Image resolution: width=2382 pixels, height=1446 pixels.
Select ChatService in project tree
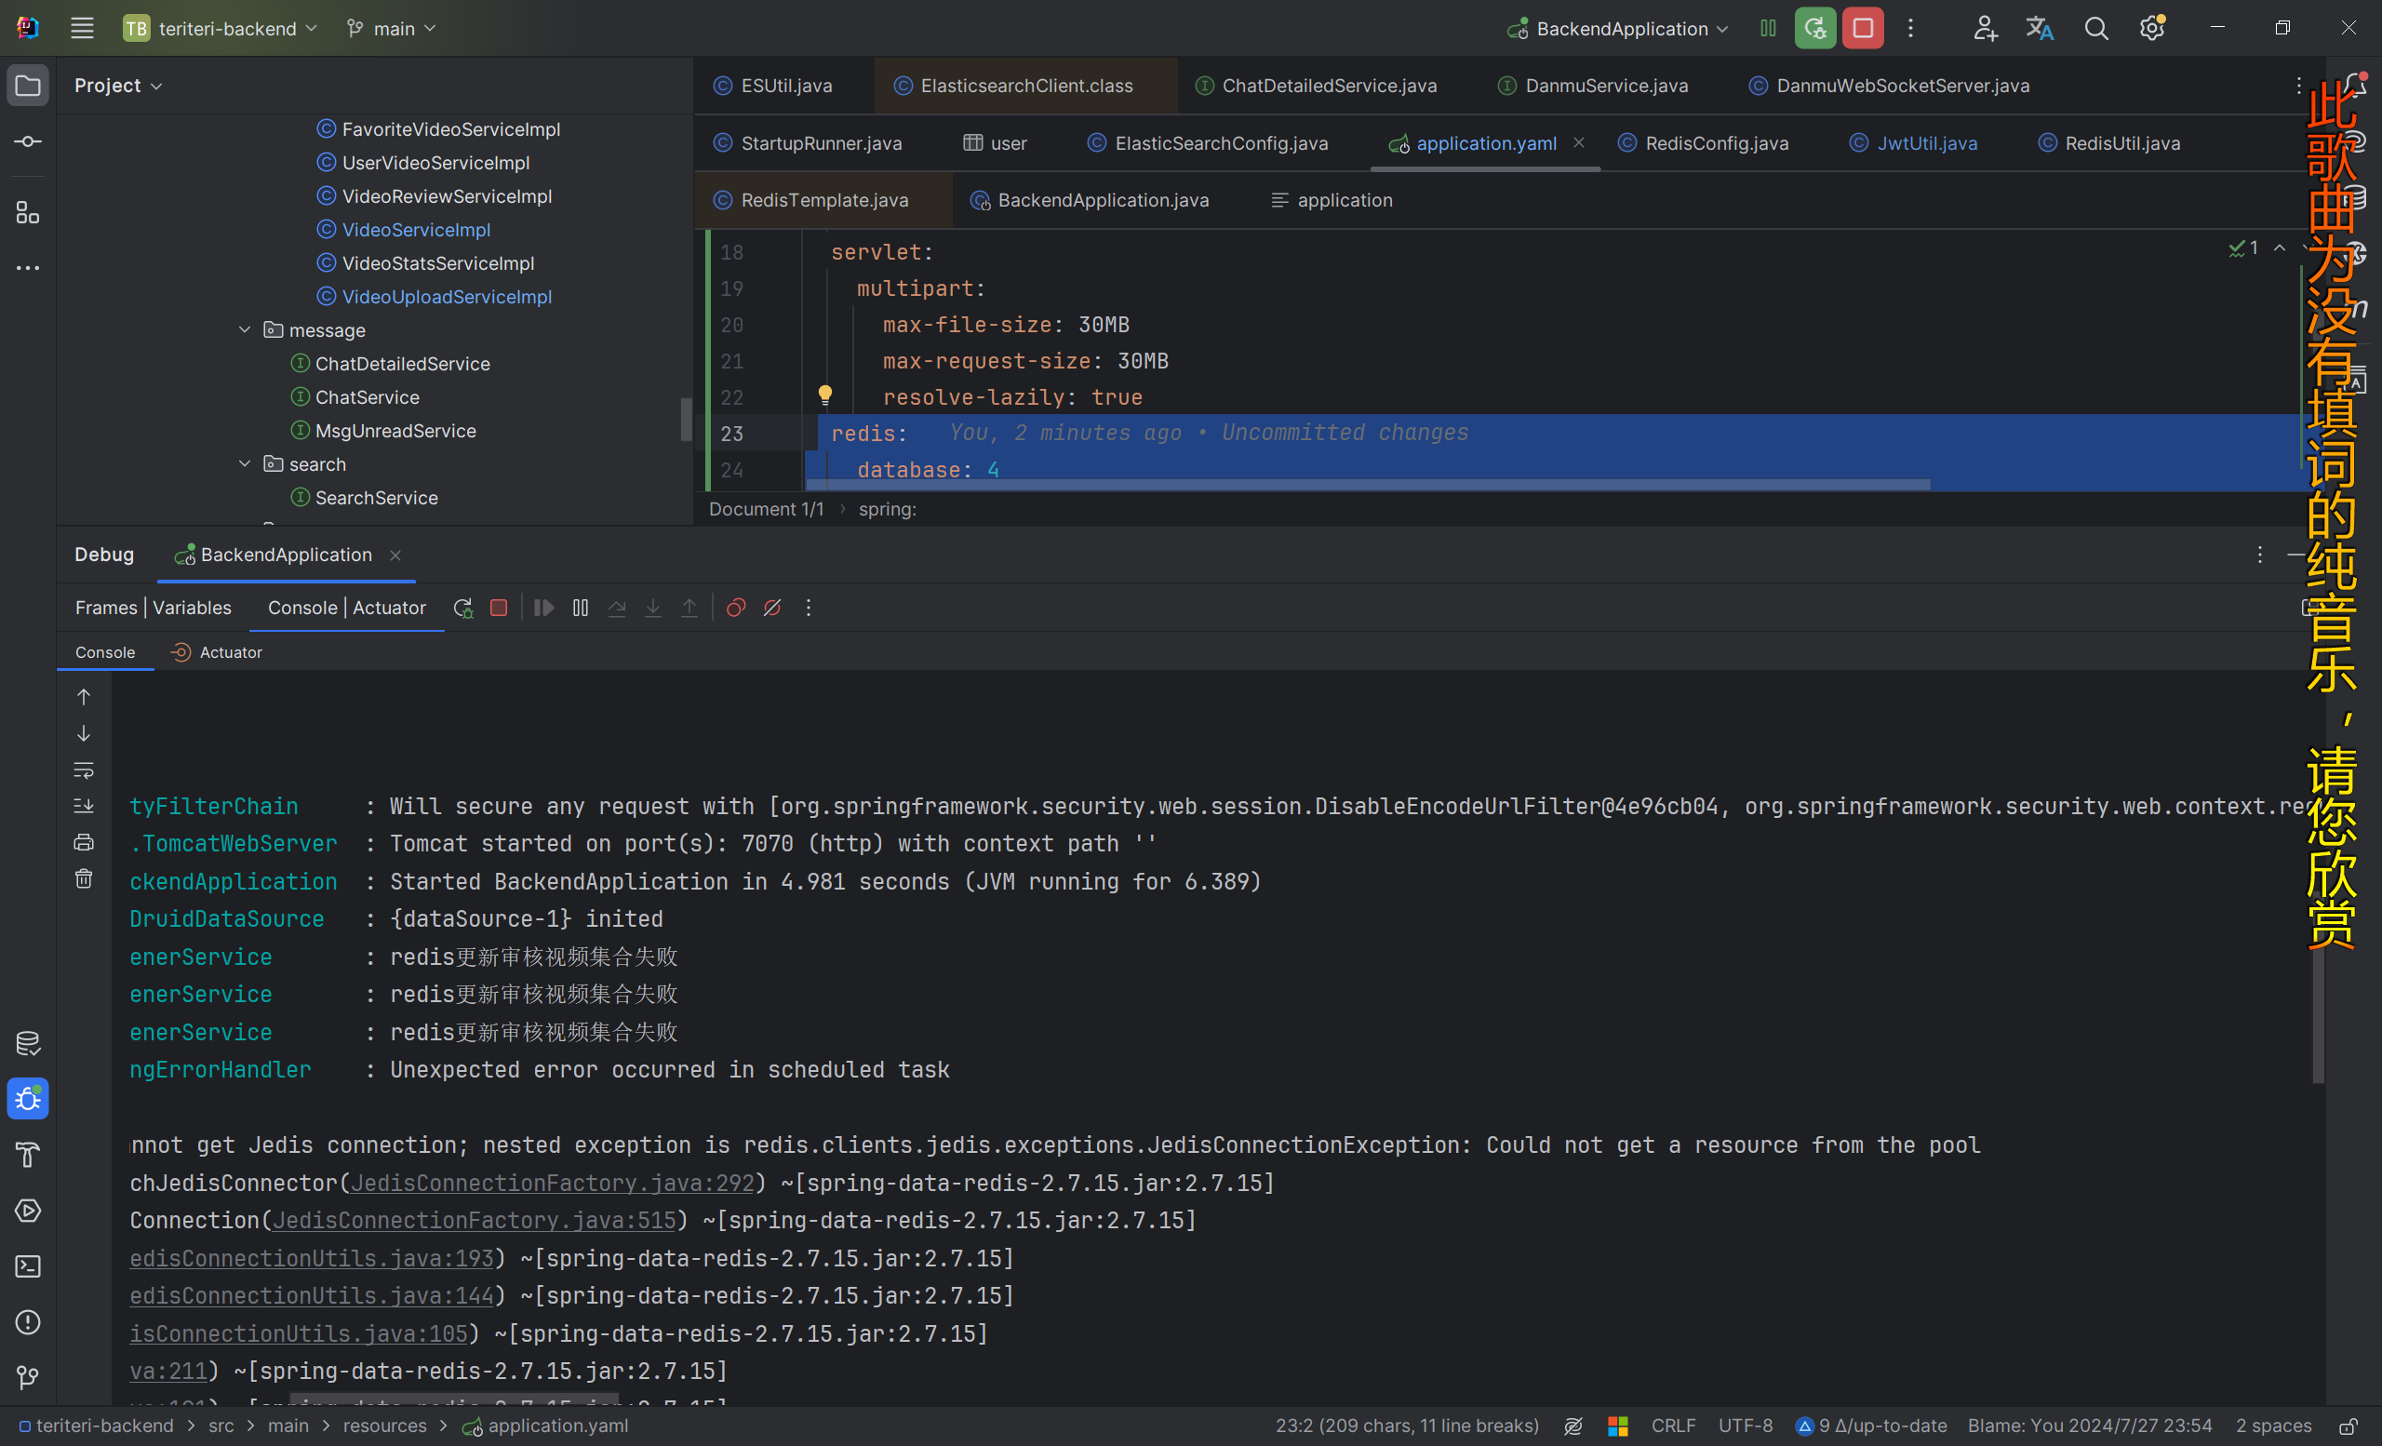(368, 397)
